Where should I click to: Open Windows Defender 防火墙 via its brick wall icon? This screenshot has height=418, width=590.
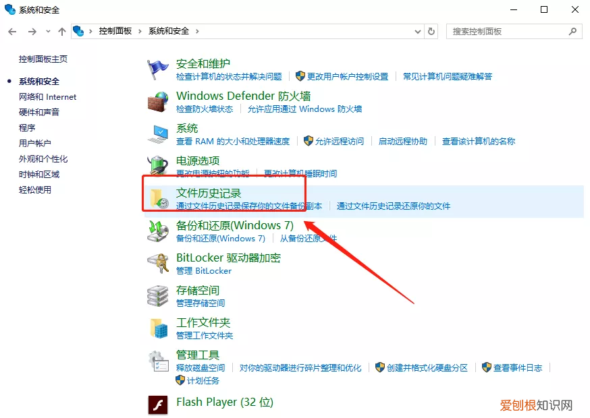point(157,101)
